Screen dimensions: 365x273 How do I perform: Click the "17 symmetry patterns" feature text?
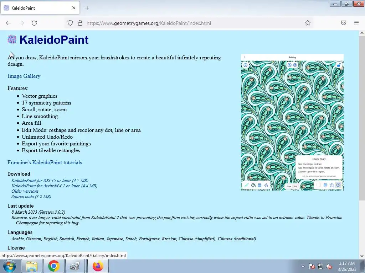coord(47,103)
